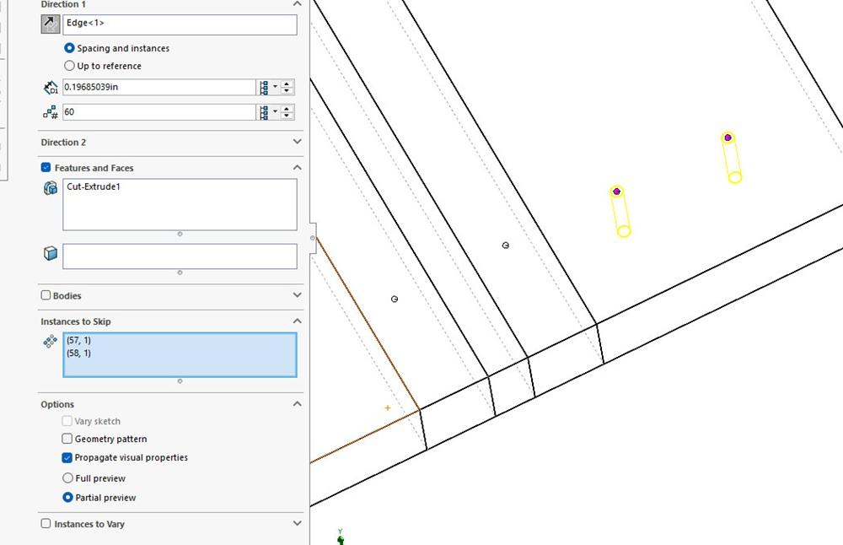Click the Edge<1> pattern direction field
The height and width of the screenshot is (545, 843).
pyautogui.click(x=179, y=24)
